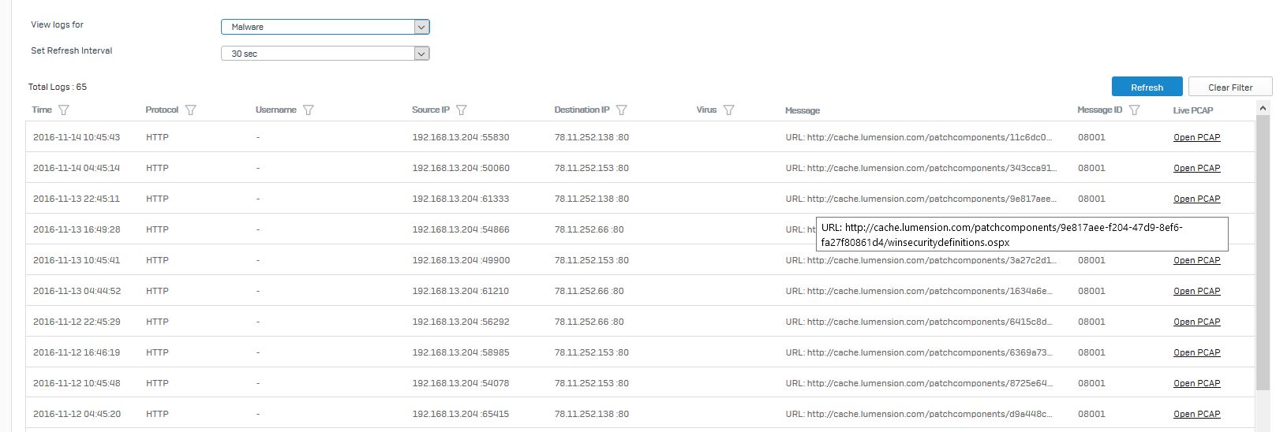Click the vertical scrollbar thumb of log table
Viewport: 1276px width, 432px height.
tap(1263, 252)
